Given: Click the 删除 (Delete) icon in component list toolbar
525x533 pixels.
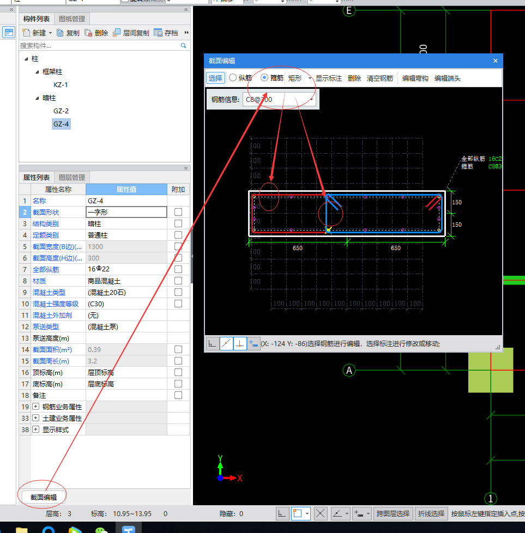Looking at the screenshot, I should (88, 33).
